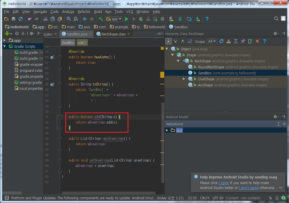Click the UTF-8 encoding in status bar
Image resolution: width=289 pixels, height=203 pixels.
[x=218, y=198]
